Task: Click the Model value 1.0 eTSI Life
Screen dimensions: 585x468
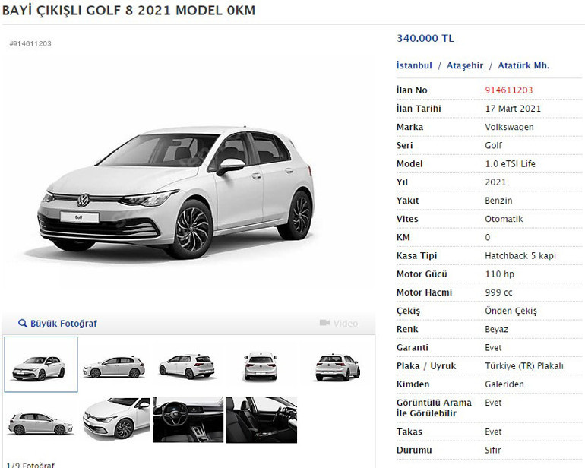Action: pyautogui.click(x=510, y=164)
